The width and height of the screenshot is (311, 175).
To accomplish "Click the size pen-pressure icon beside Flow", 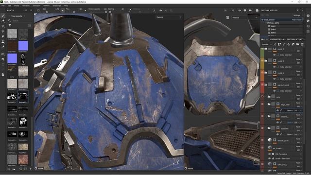I will 63,10.
